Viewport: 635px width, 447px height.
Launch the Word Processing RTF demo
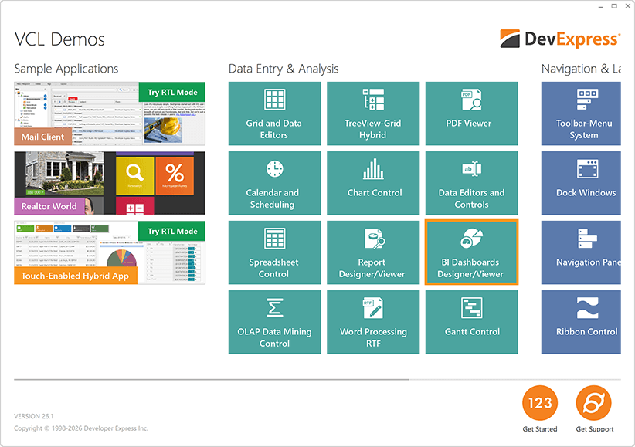click(373, 322)
